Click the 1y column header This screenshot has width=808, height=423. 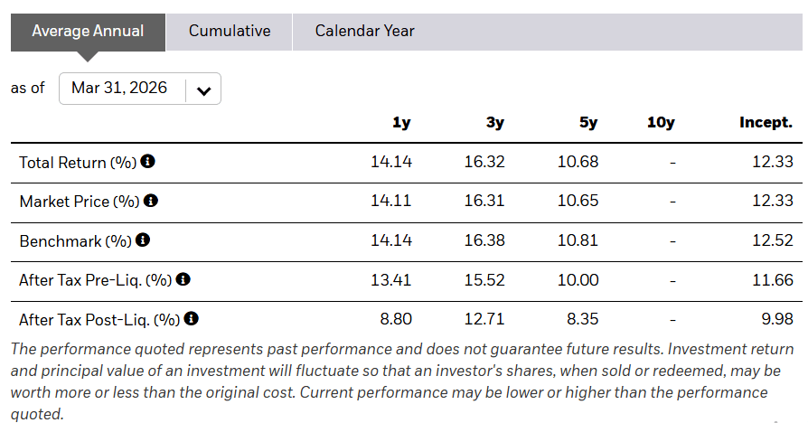tap(401, 123)
